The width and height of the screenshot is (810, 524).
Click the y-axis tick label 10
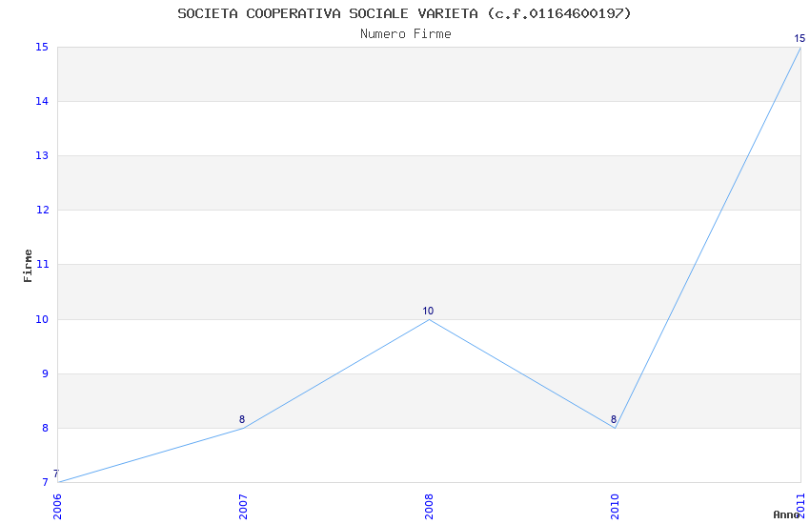[x=42, y=319]
